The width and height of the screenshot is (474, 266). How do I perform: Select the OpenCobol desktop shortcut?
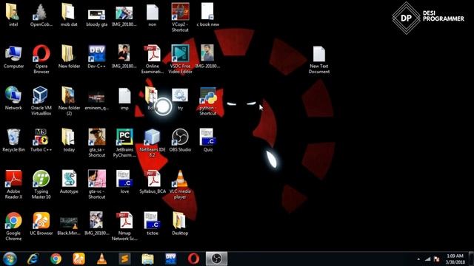[41, 12]
